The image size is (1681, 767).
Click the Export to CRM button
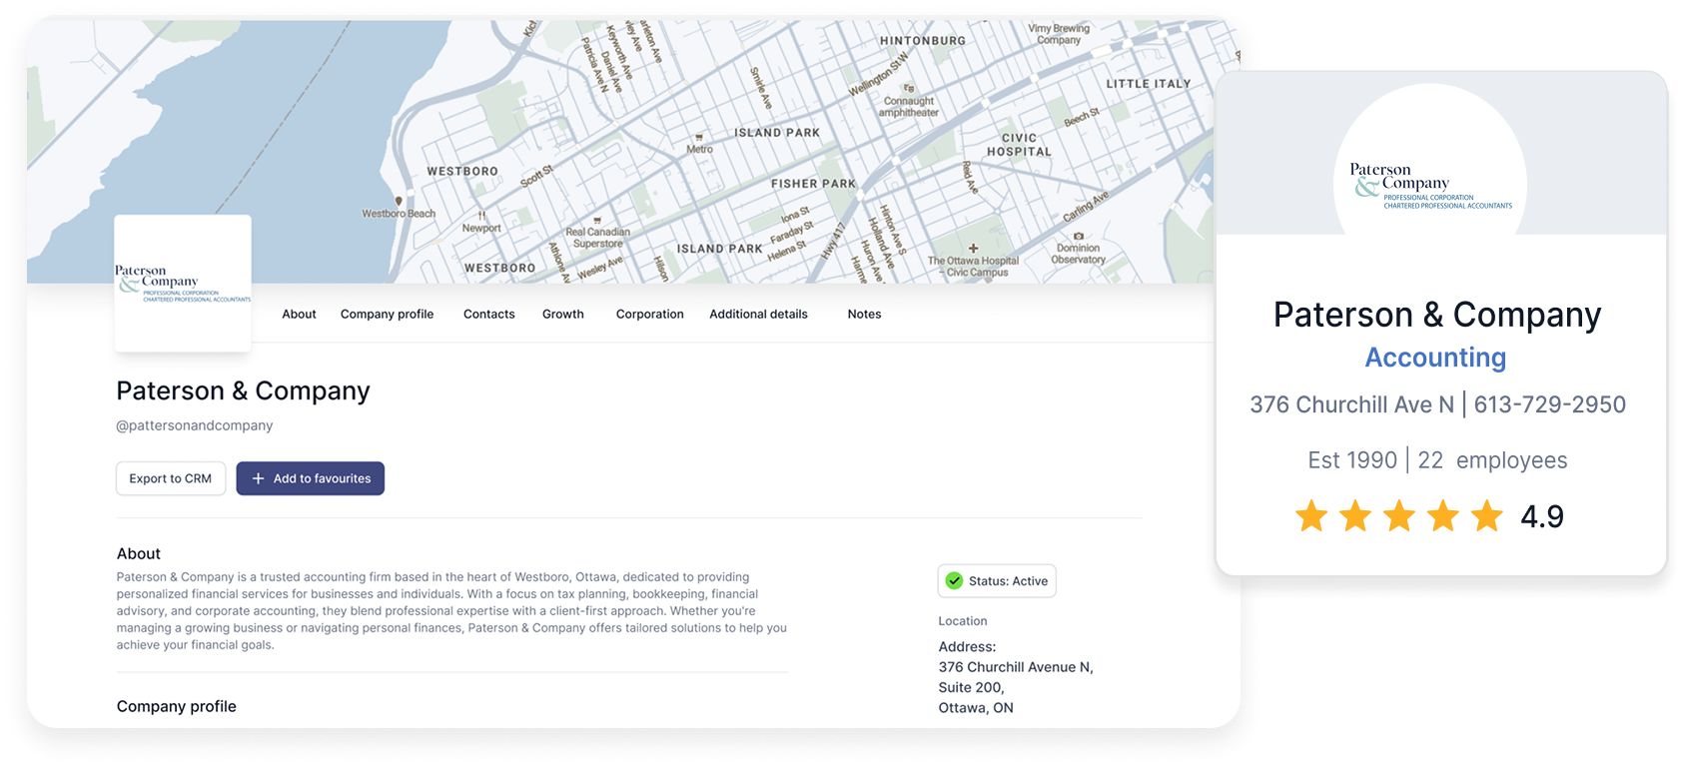pos(171,478)
